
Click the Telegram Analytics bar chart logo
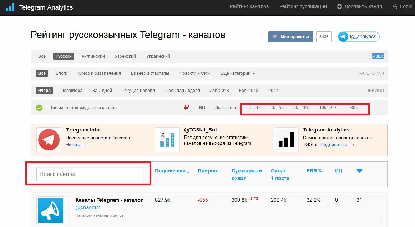10,7
